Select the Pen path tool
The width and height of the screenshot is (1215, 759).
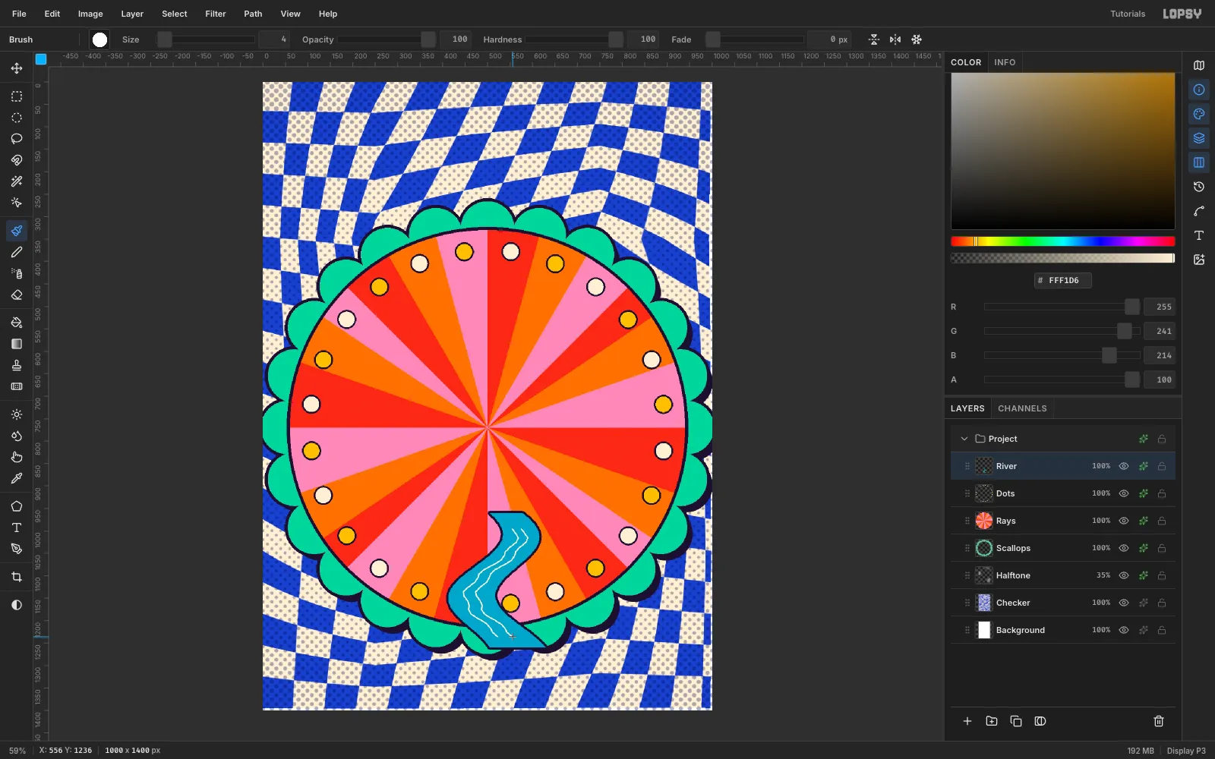(17, 549)
